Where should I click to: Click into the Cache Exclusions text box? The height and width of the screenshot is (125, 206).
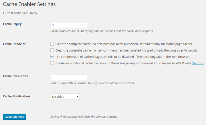[x=69, y=77]
